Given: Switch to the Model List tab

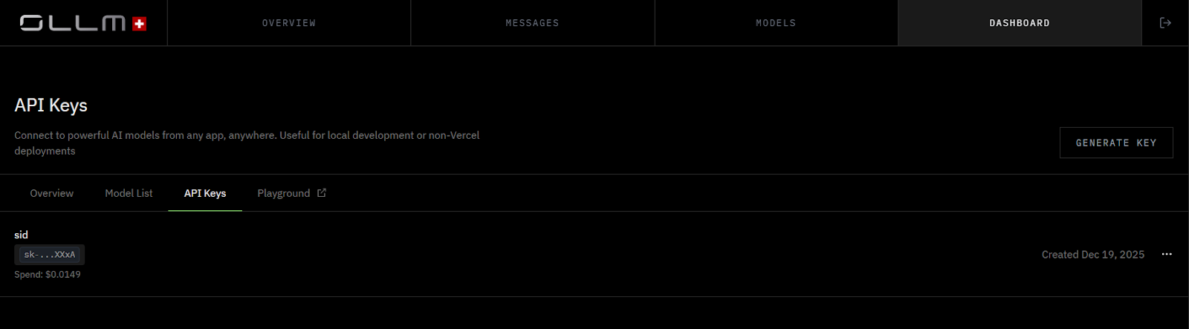Looking at the screenshot, I should [129, 193].
